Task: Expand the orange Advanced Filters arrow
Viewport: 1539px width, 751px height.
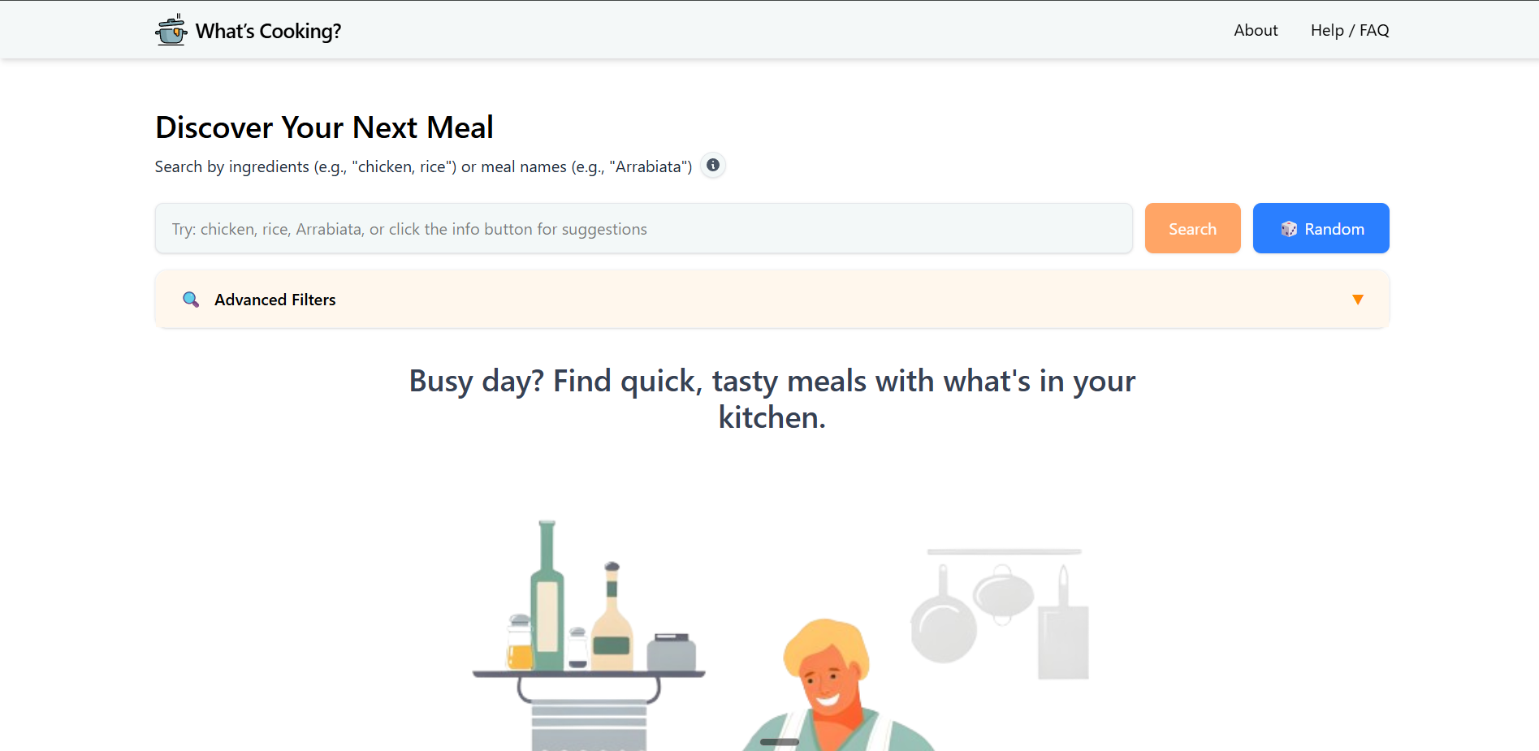Action: coord(1358,300)
